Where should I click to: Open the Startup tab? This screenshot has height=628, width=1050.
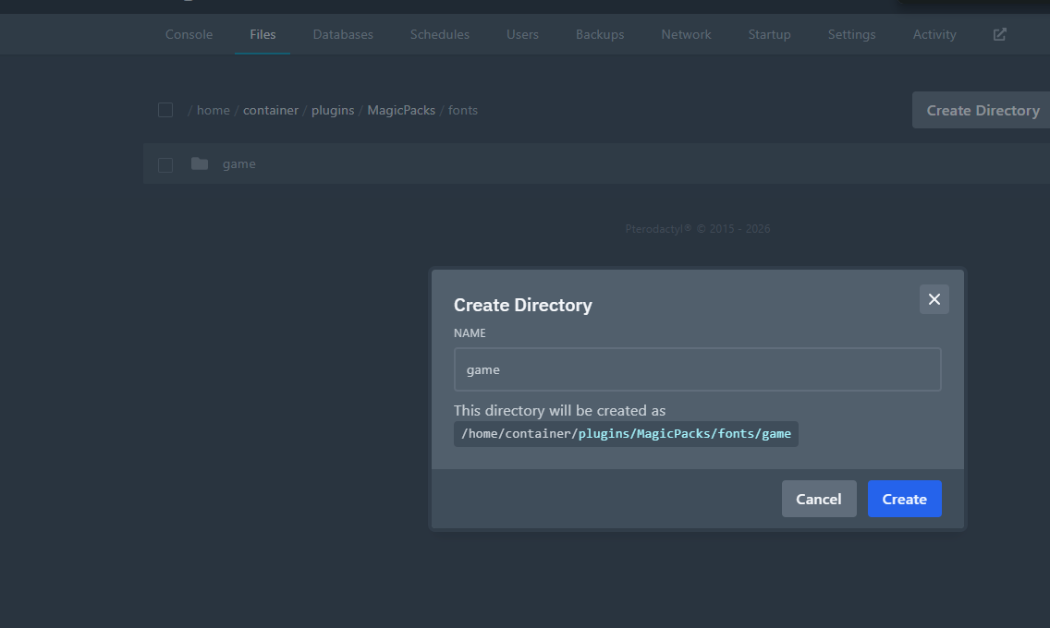(x=769, y=34)
